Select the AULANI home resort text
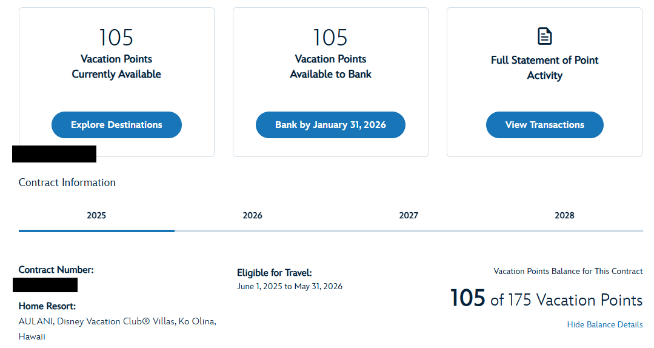This screenshot has width=654, height=348. (117, 328)
